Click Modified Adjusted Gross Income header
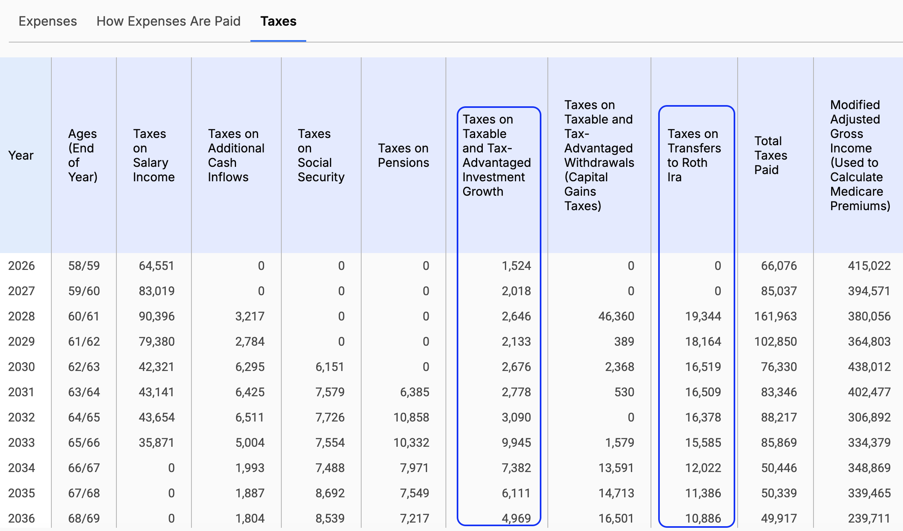This screenshot has width=903, height=531. (x=860, y=155)
